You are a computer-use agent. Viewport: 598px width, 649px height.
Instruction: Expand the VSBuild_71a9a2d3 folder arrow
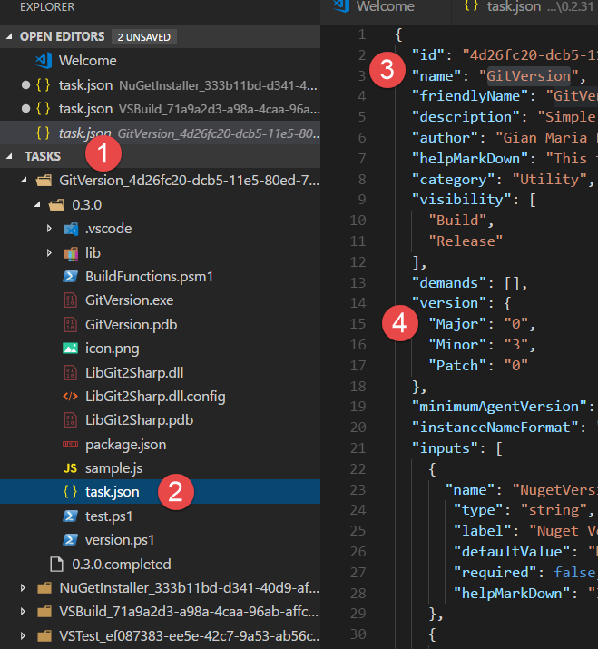click(x=24, y=612)
